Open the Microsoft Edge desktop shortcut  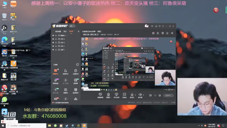coord(5,42)
